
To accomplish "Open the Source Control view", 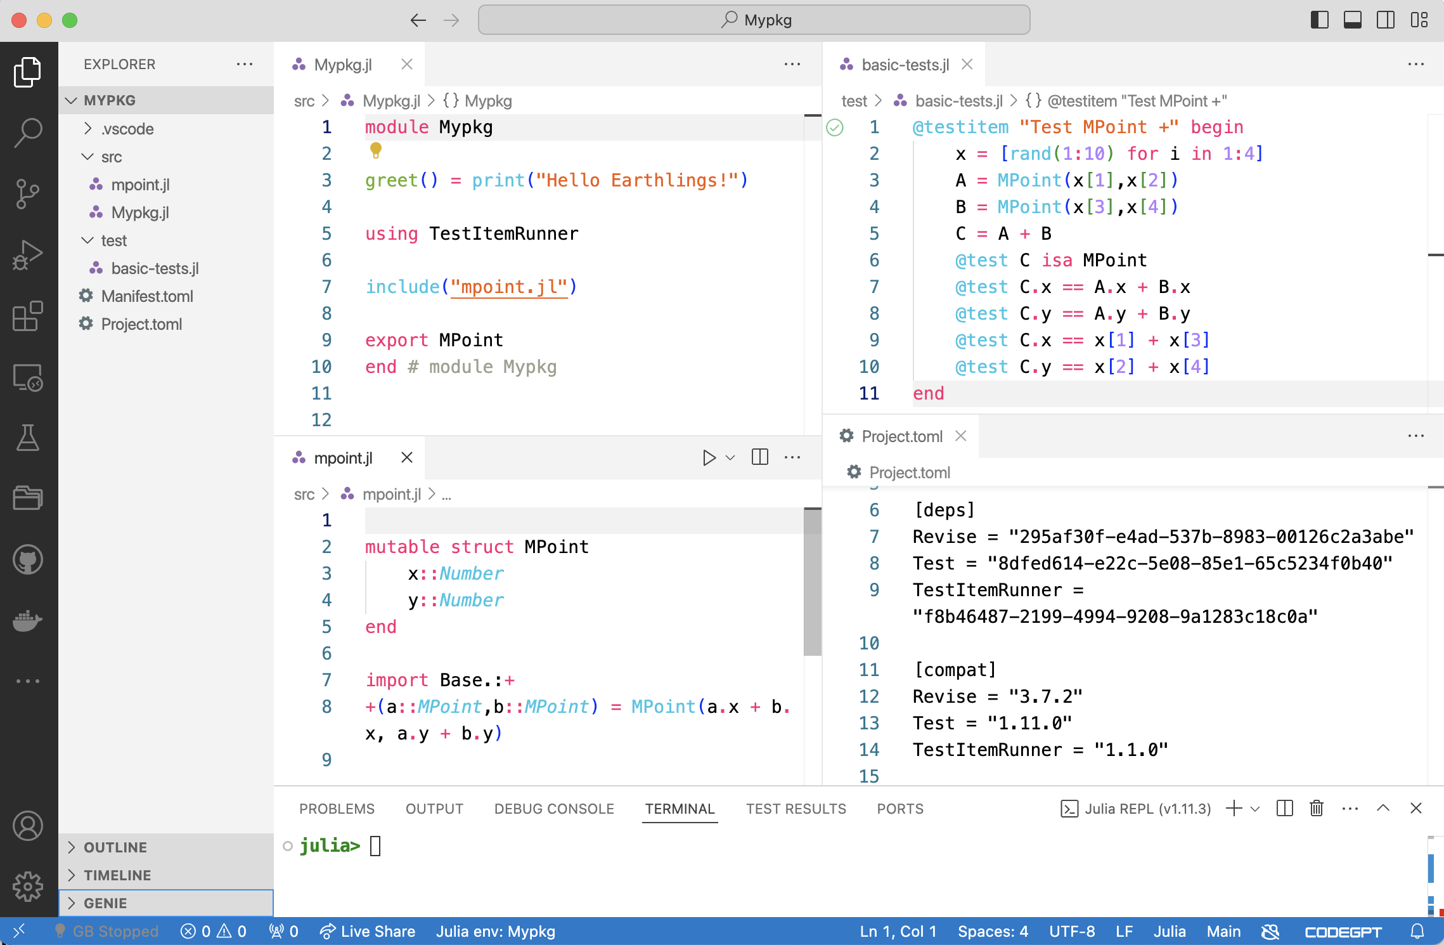I will pyautogui.click(x=28, y=193).
